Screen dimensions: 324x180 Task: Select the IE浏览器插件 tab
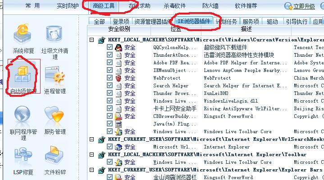pyautogui.click(x=194, y=21)
